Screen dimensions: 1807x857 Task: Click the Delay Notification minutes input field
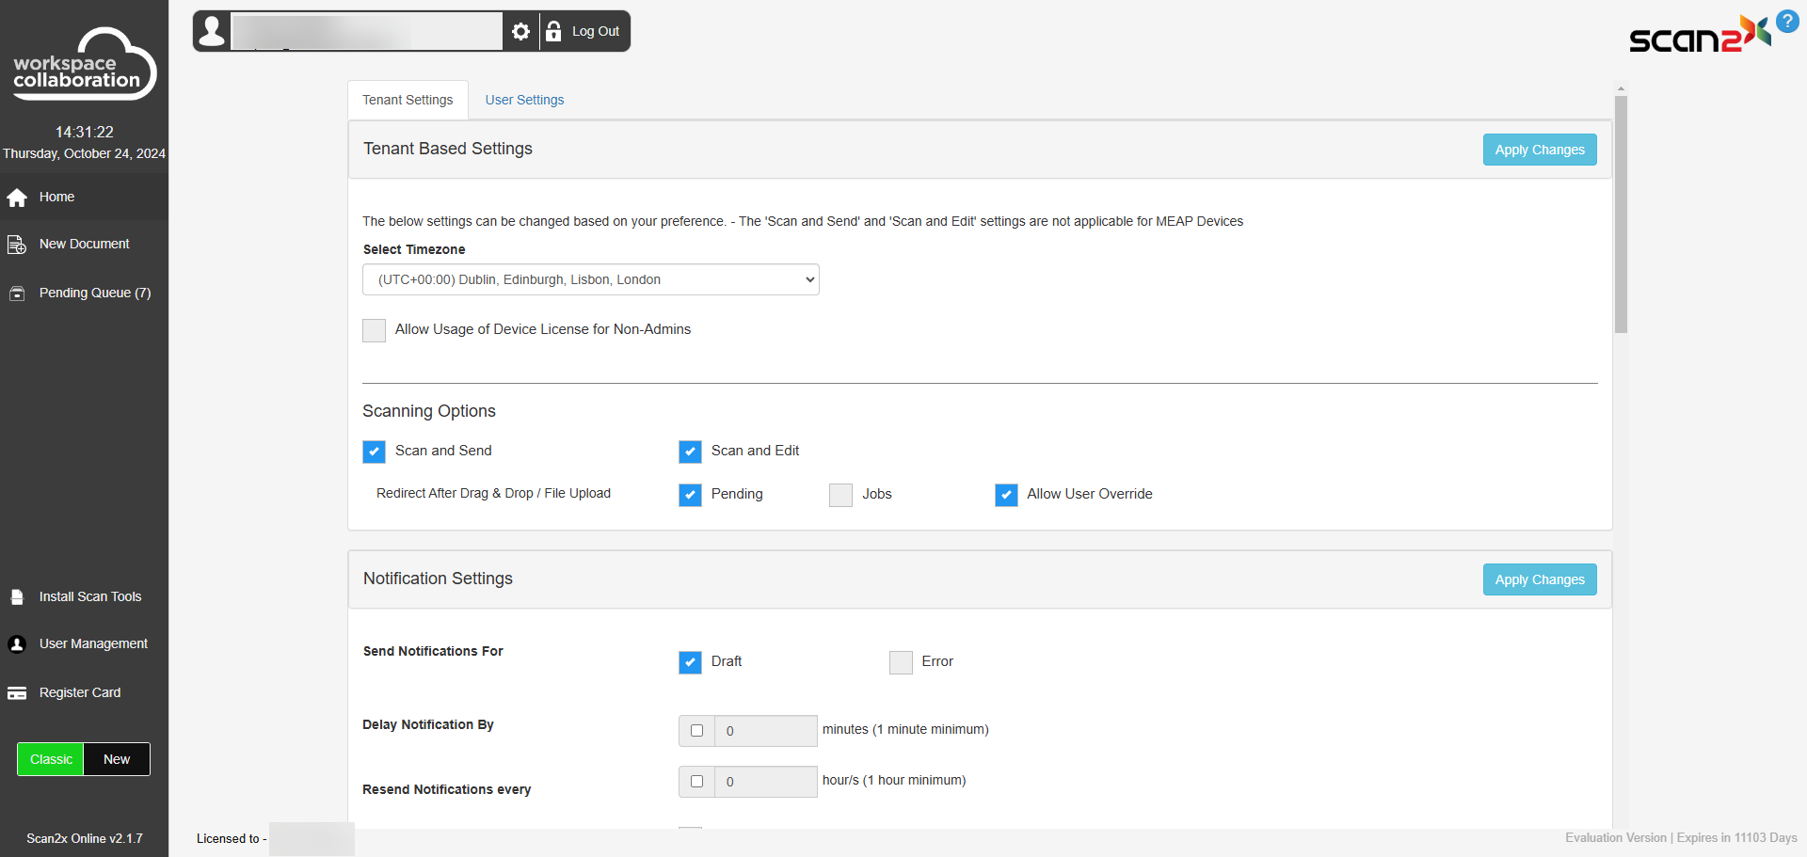765,731
